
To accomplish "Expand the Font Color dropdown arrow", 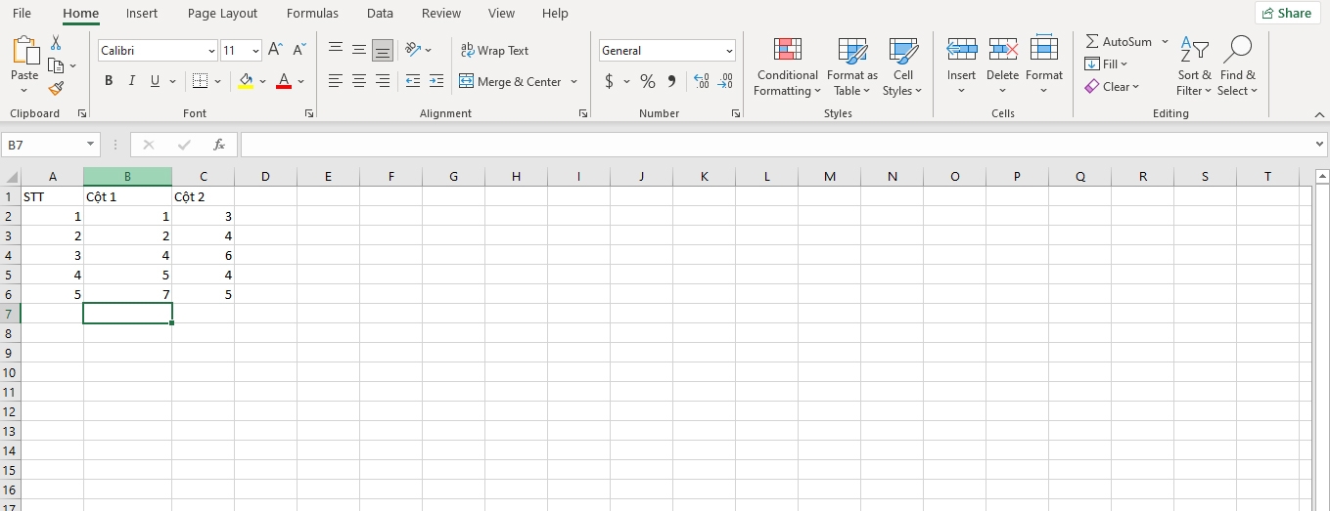I will tap(300, 81).
